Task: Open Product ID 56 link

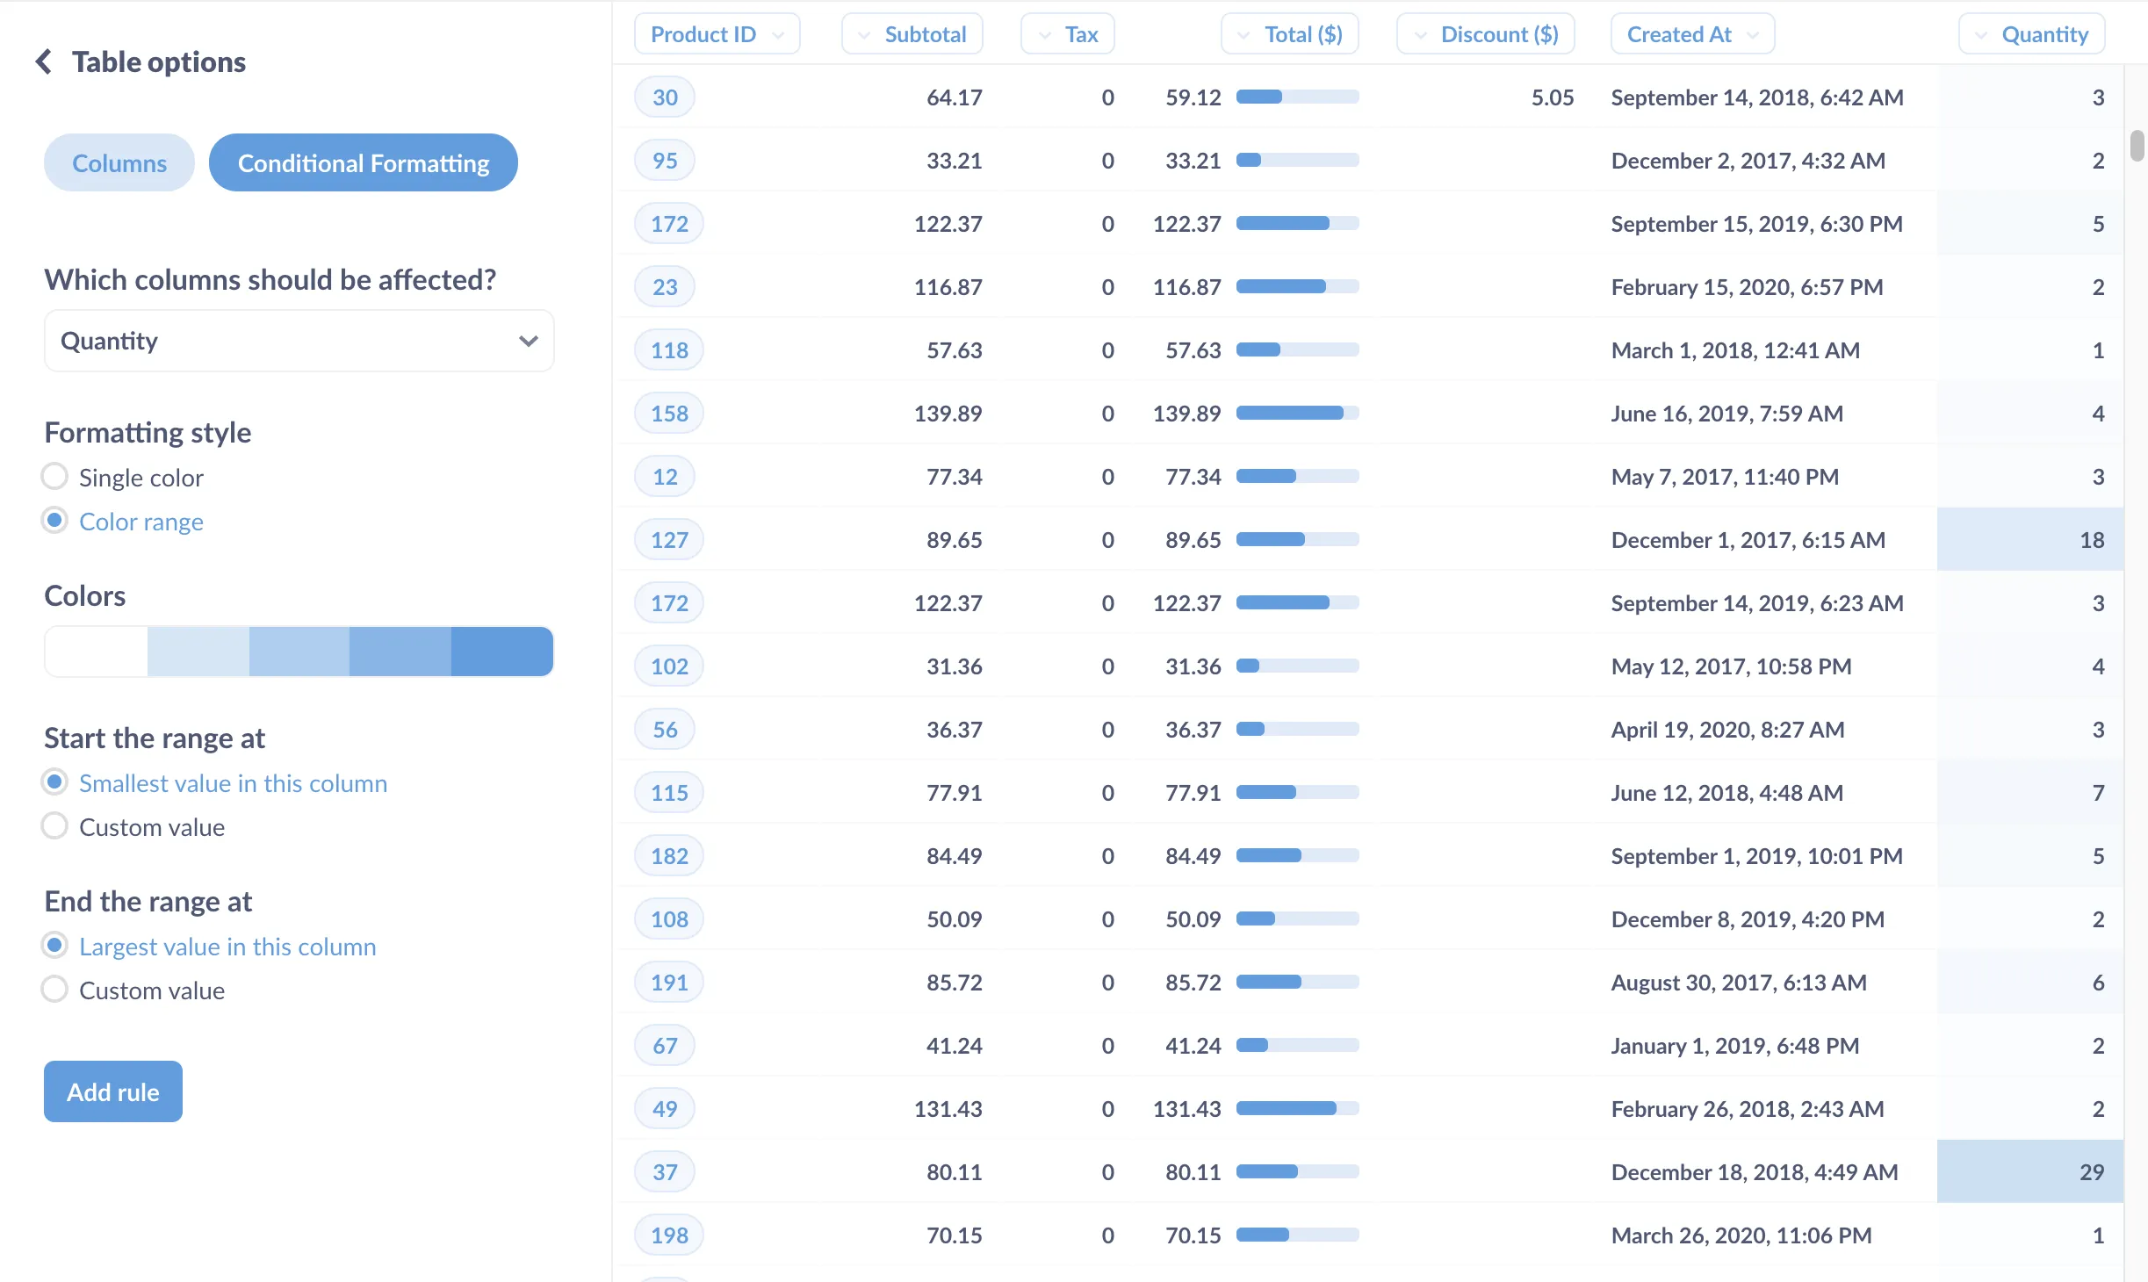Action: (x=665, y=730)
